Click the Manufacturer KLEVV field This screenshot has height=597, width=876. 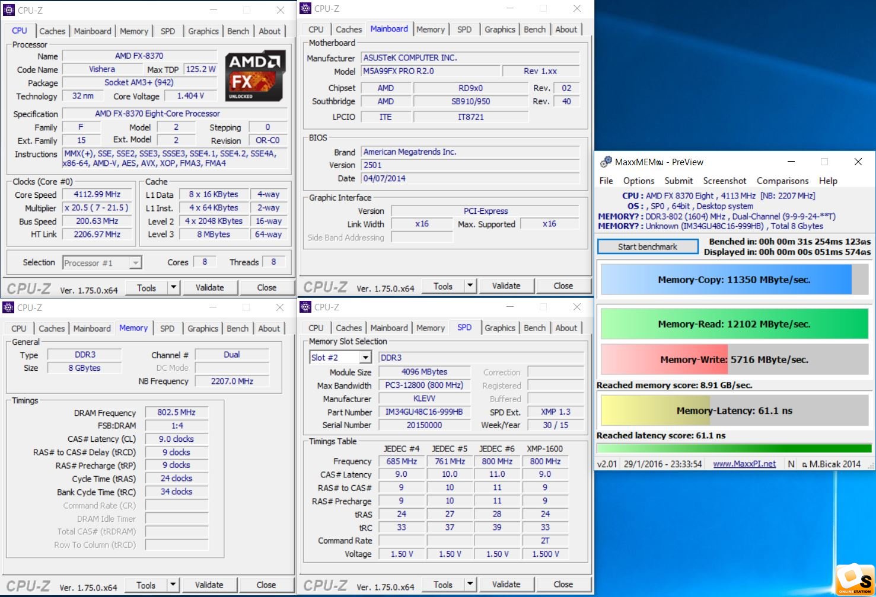(424, 399)
